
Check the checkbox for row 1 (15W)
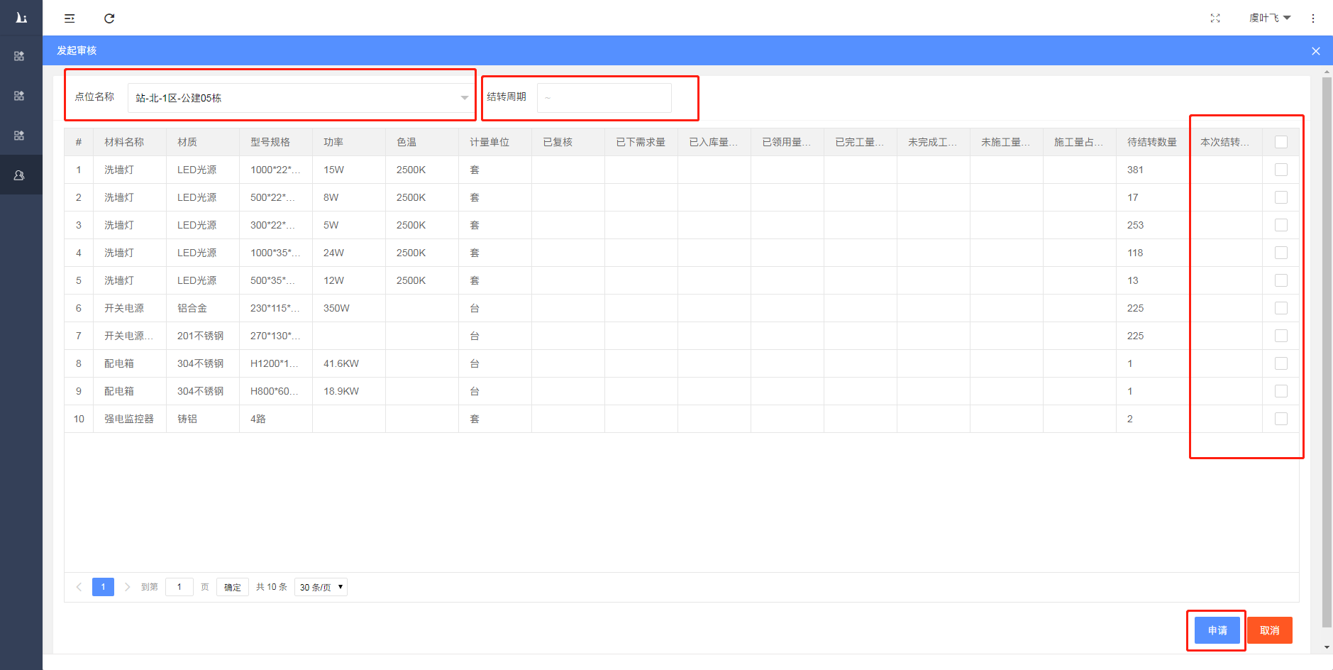coord(1281,170)
